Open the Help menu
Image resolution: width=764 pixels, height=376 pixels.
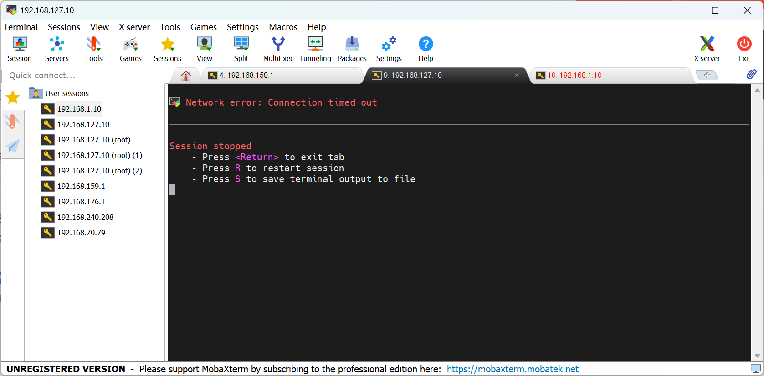tap(317, 27)
